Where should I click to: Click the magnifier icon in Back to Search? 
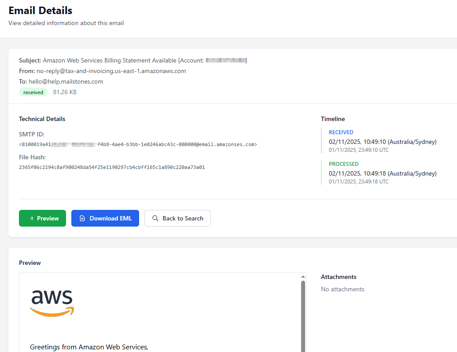[155, 218]
